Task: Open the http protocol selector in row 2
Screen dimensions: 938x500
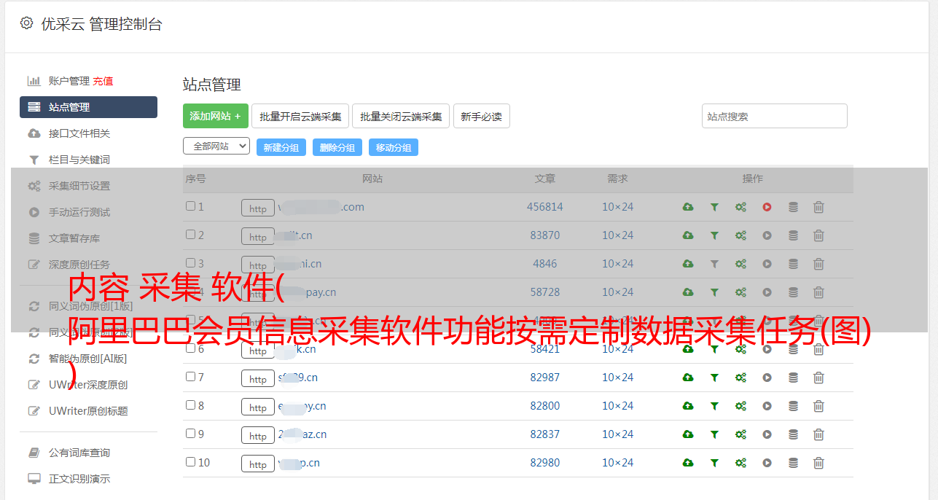Action: (258, 237)
